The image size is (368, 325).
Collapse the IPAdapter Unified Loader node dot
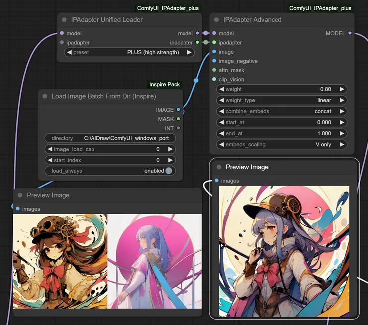coord(64,20)
